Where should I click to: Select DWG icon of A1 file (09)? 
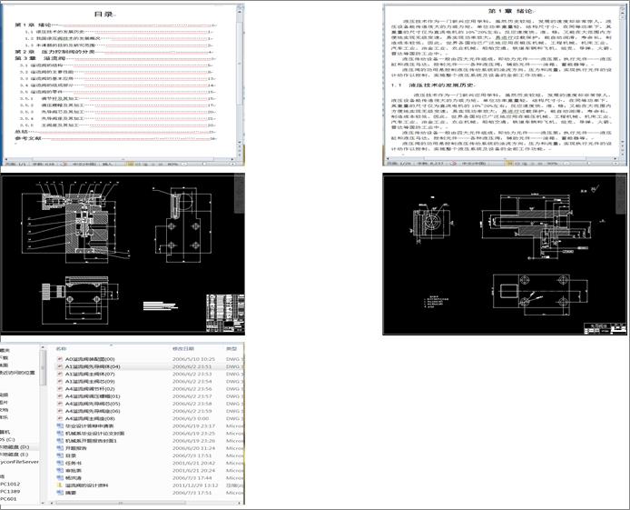click(60, 381)
